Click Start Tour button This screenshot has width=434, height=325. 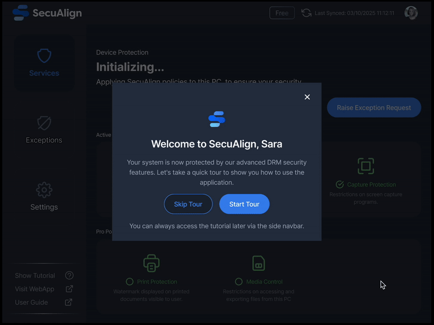(244, 204)
